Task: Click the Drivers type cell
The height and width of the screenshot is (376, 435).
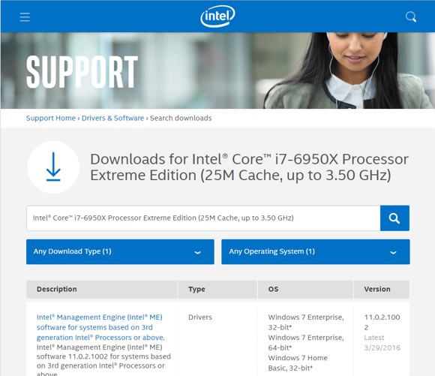Action: point(200,317)
